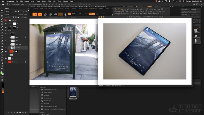The width and height of the screenshot is (204, 115).
Task: Select the Magic Wand tool
Action: coord(2,19)
